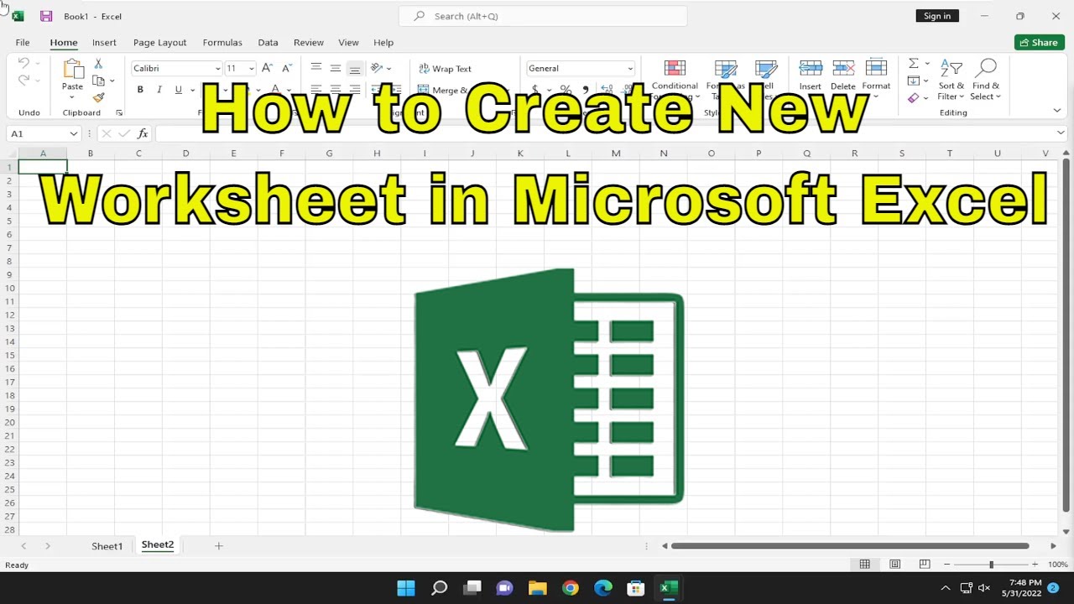Click the Delete cells icon

coord(843,69)
